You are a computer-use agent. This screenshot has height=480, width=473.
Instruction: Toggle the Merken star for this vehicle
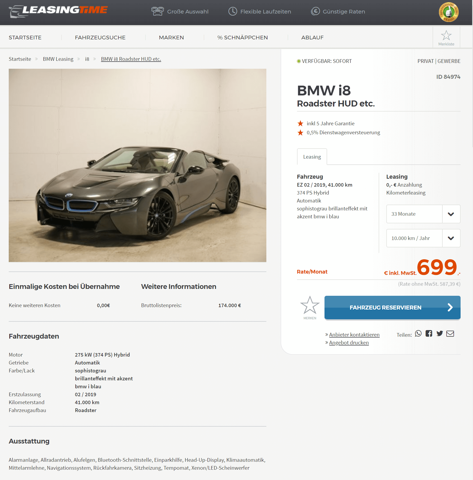tap(310, 305)
